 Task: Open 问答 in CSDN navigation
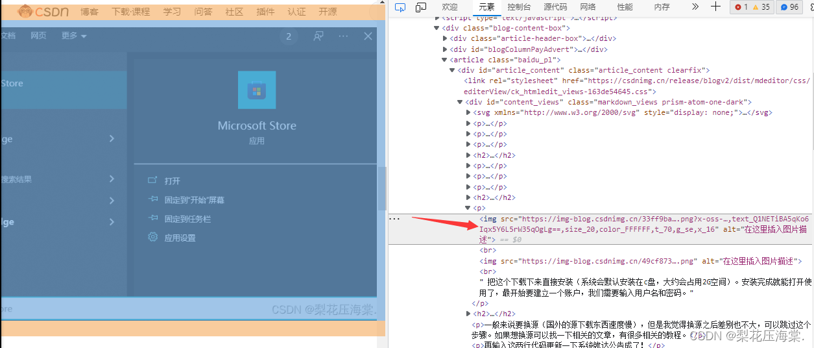coord(203,12)
